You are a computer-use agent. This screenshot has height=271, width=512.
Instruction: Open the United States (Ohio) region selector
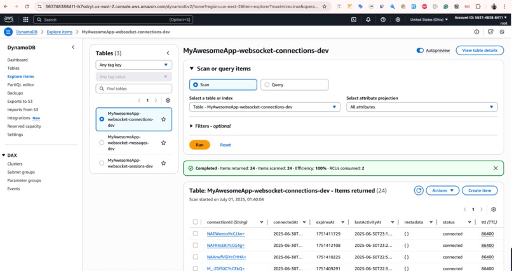tap(429, 20)
